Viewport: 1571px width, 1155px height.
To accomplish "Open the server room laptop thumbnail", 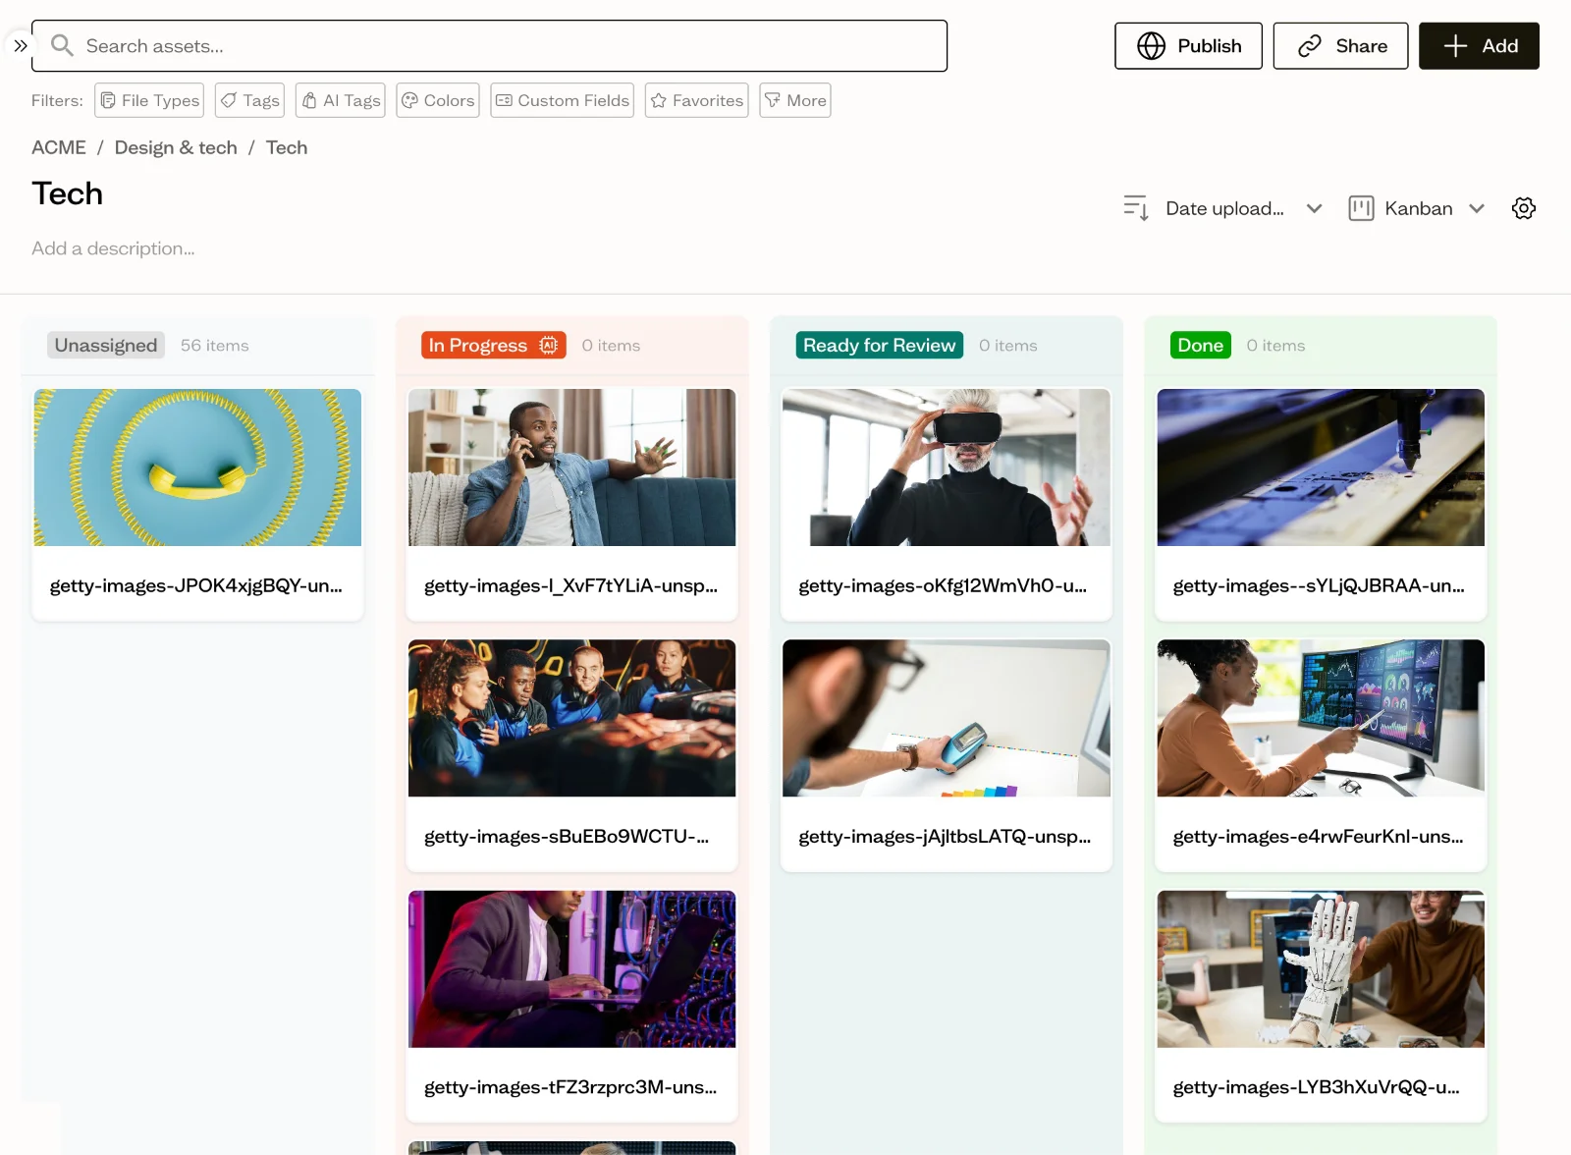I will [x=571, y=969].
